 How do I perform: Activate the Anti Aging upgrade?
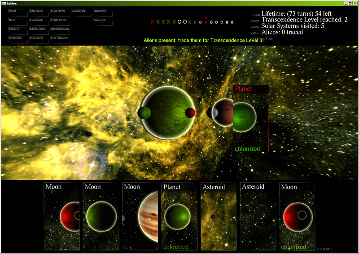pos(81,12)
